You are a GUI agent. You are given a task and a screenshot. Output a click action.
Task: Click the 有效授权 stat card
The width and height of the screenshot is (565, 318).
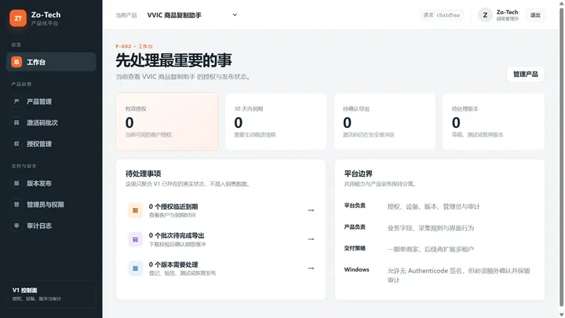pyautogui.click(x=167, y=122)
